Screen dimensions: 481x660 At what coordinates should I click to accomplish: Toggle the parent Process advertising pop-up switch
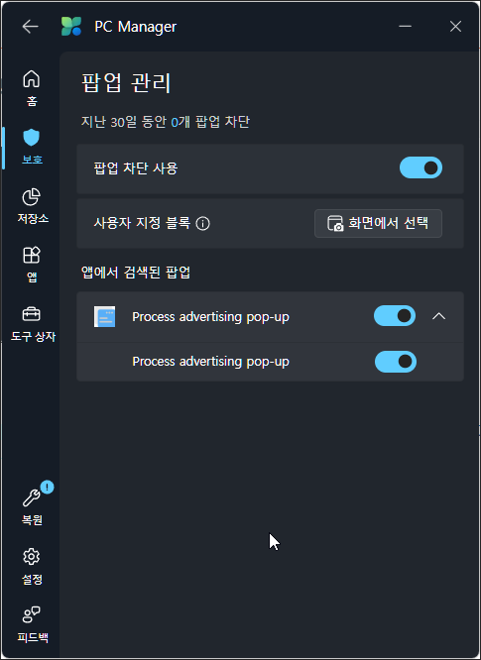(395, 316)
